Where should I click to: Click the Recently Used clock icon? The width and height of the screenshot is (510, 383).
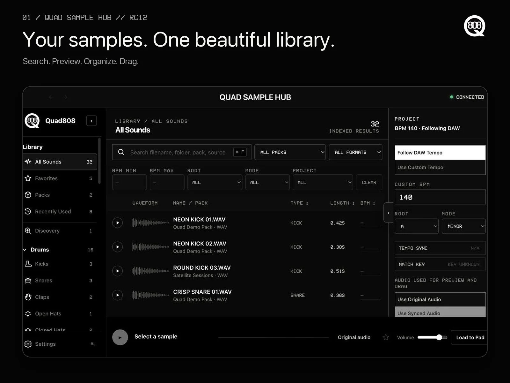[x=28, y=211]
